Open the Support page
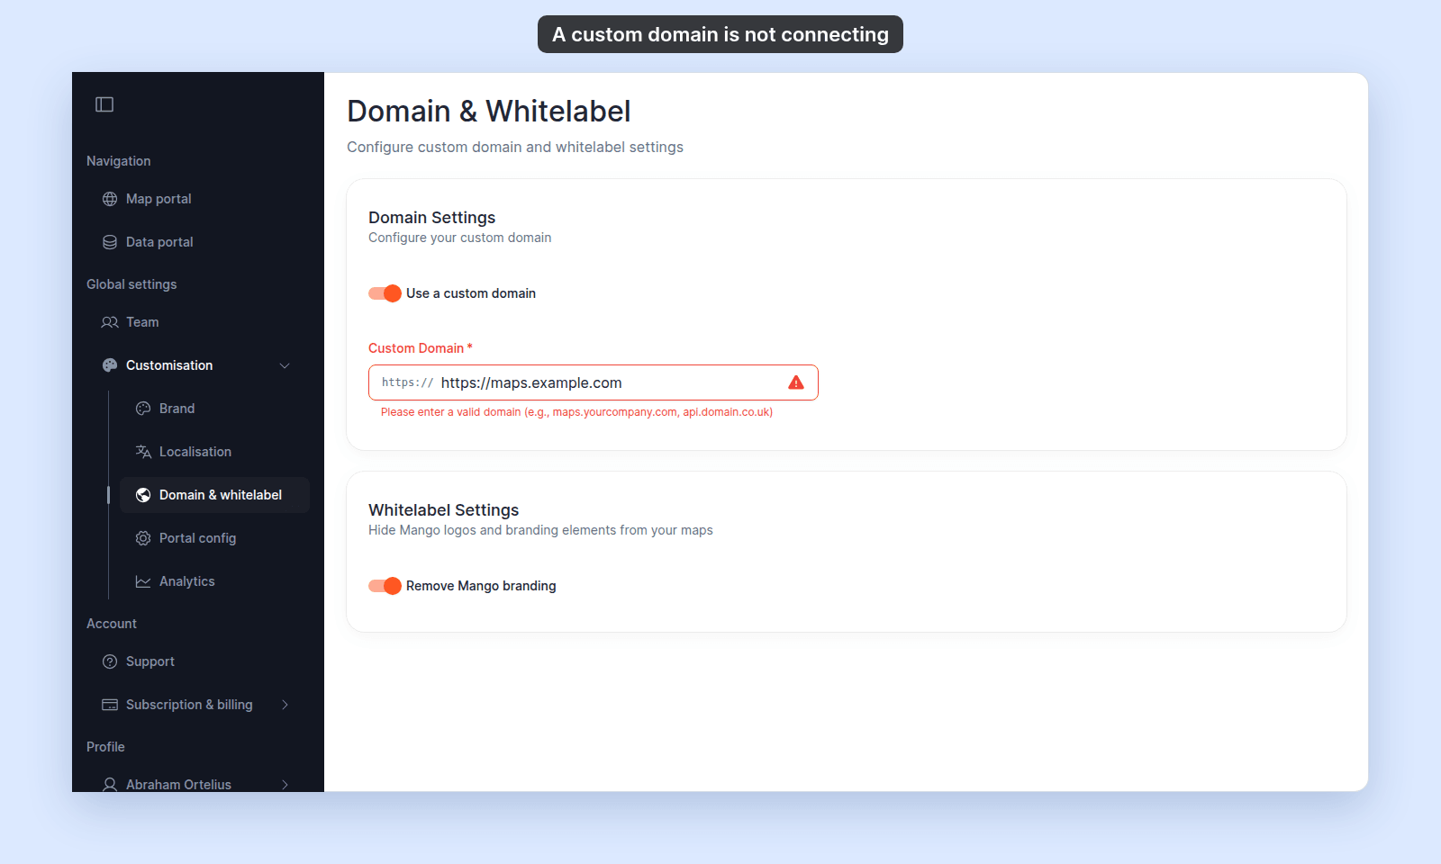Image resolution: width=1441 pixels, height=864 pixels. pyautogui.click(x=198, y=661)
